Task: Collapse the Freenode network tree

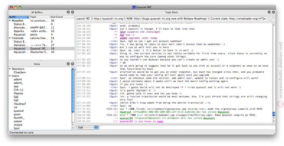Action: pos(10,38)
